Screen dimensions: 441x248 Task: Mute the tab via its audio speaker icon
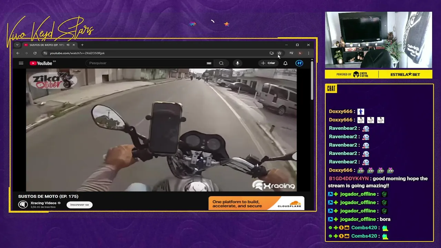tap(68, 45)
